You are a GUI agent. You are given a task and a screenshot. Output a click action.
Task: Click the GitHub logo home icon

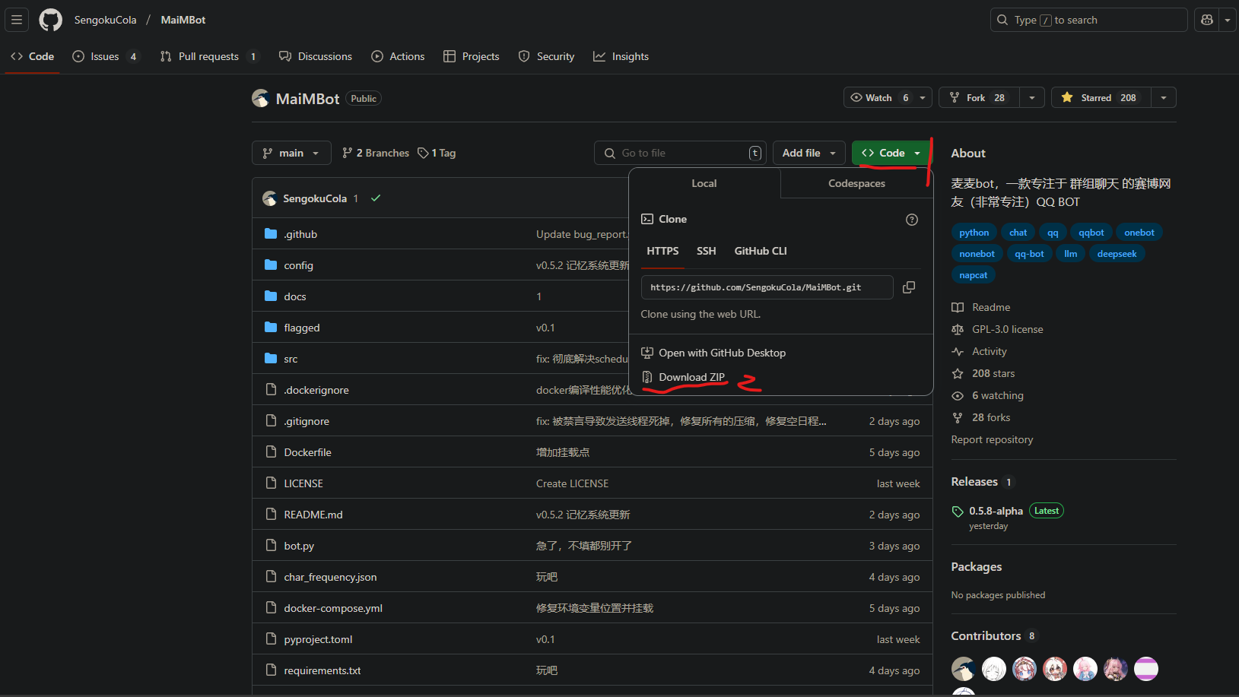pyautogui.click(x=51, y=20)
